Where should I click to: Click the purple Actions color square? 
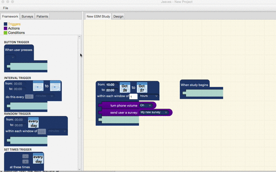(6, 28)
